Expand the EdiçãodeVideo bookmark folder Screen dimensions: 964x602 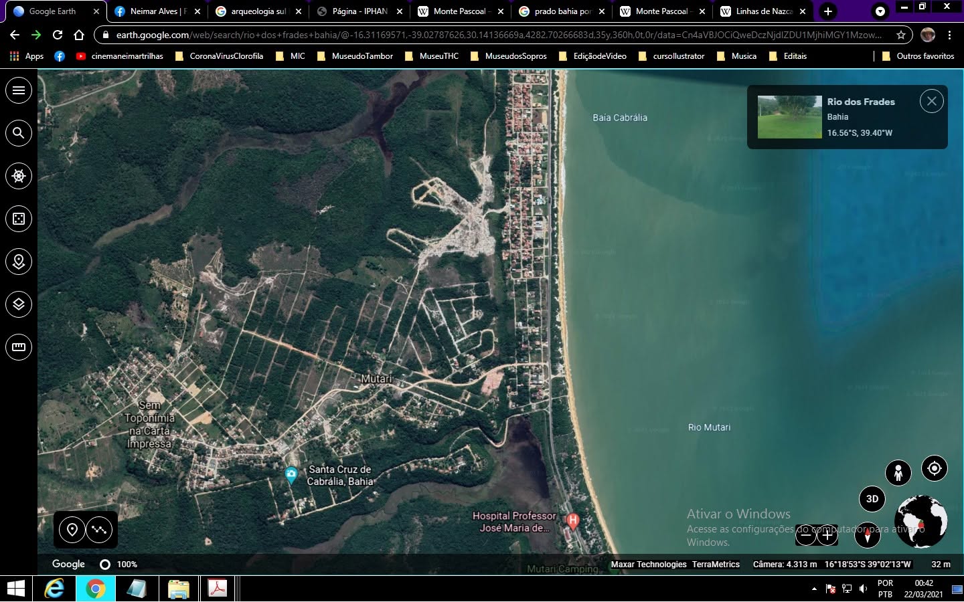click(x=592, y=56)
